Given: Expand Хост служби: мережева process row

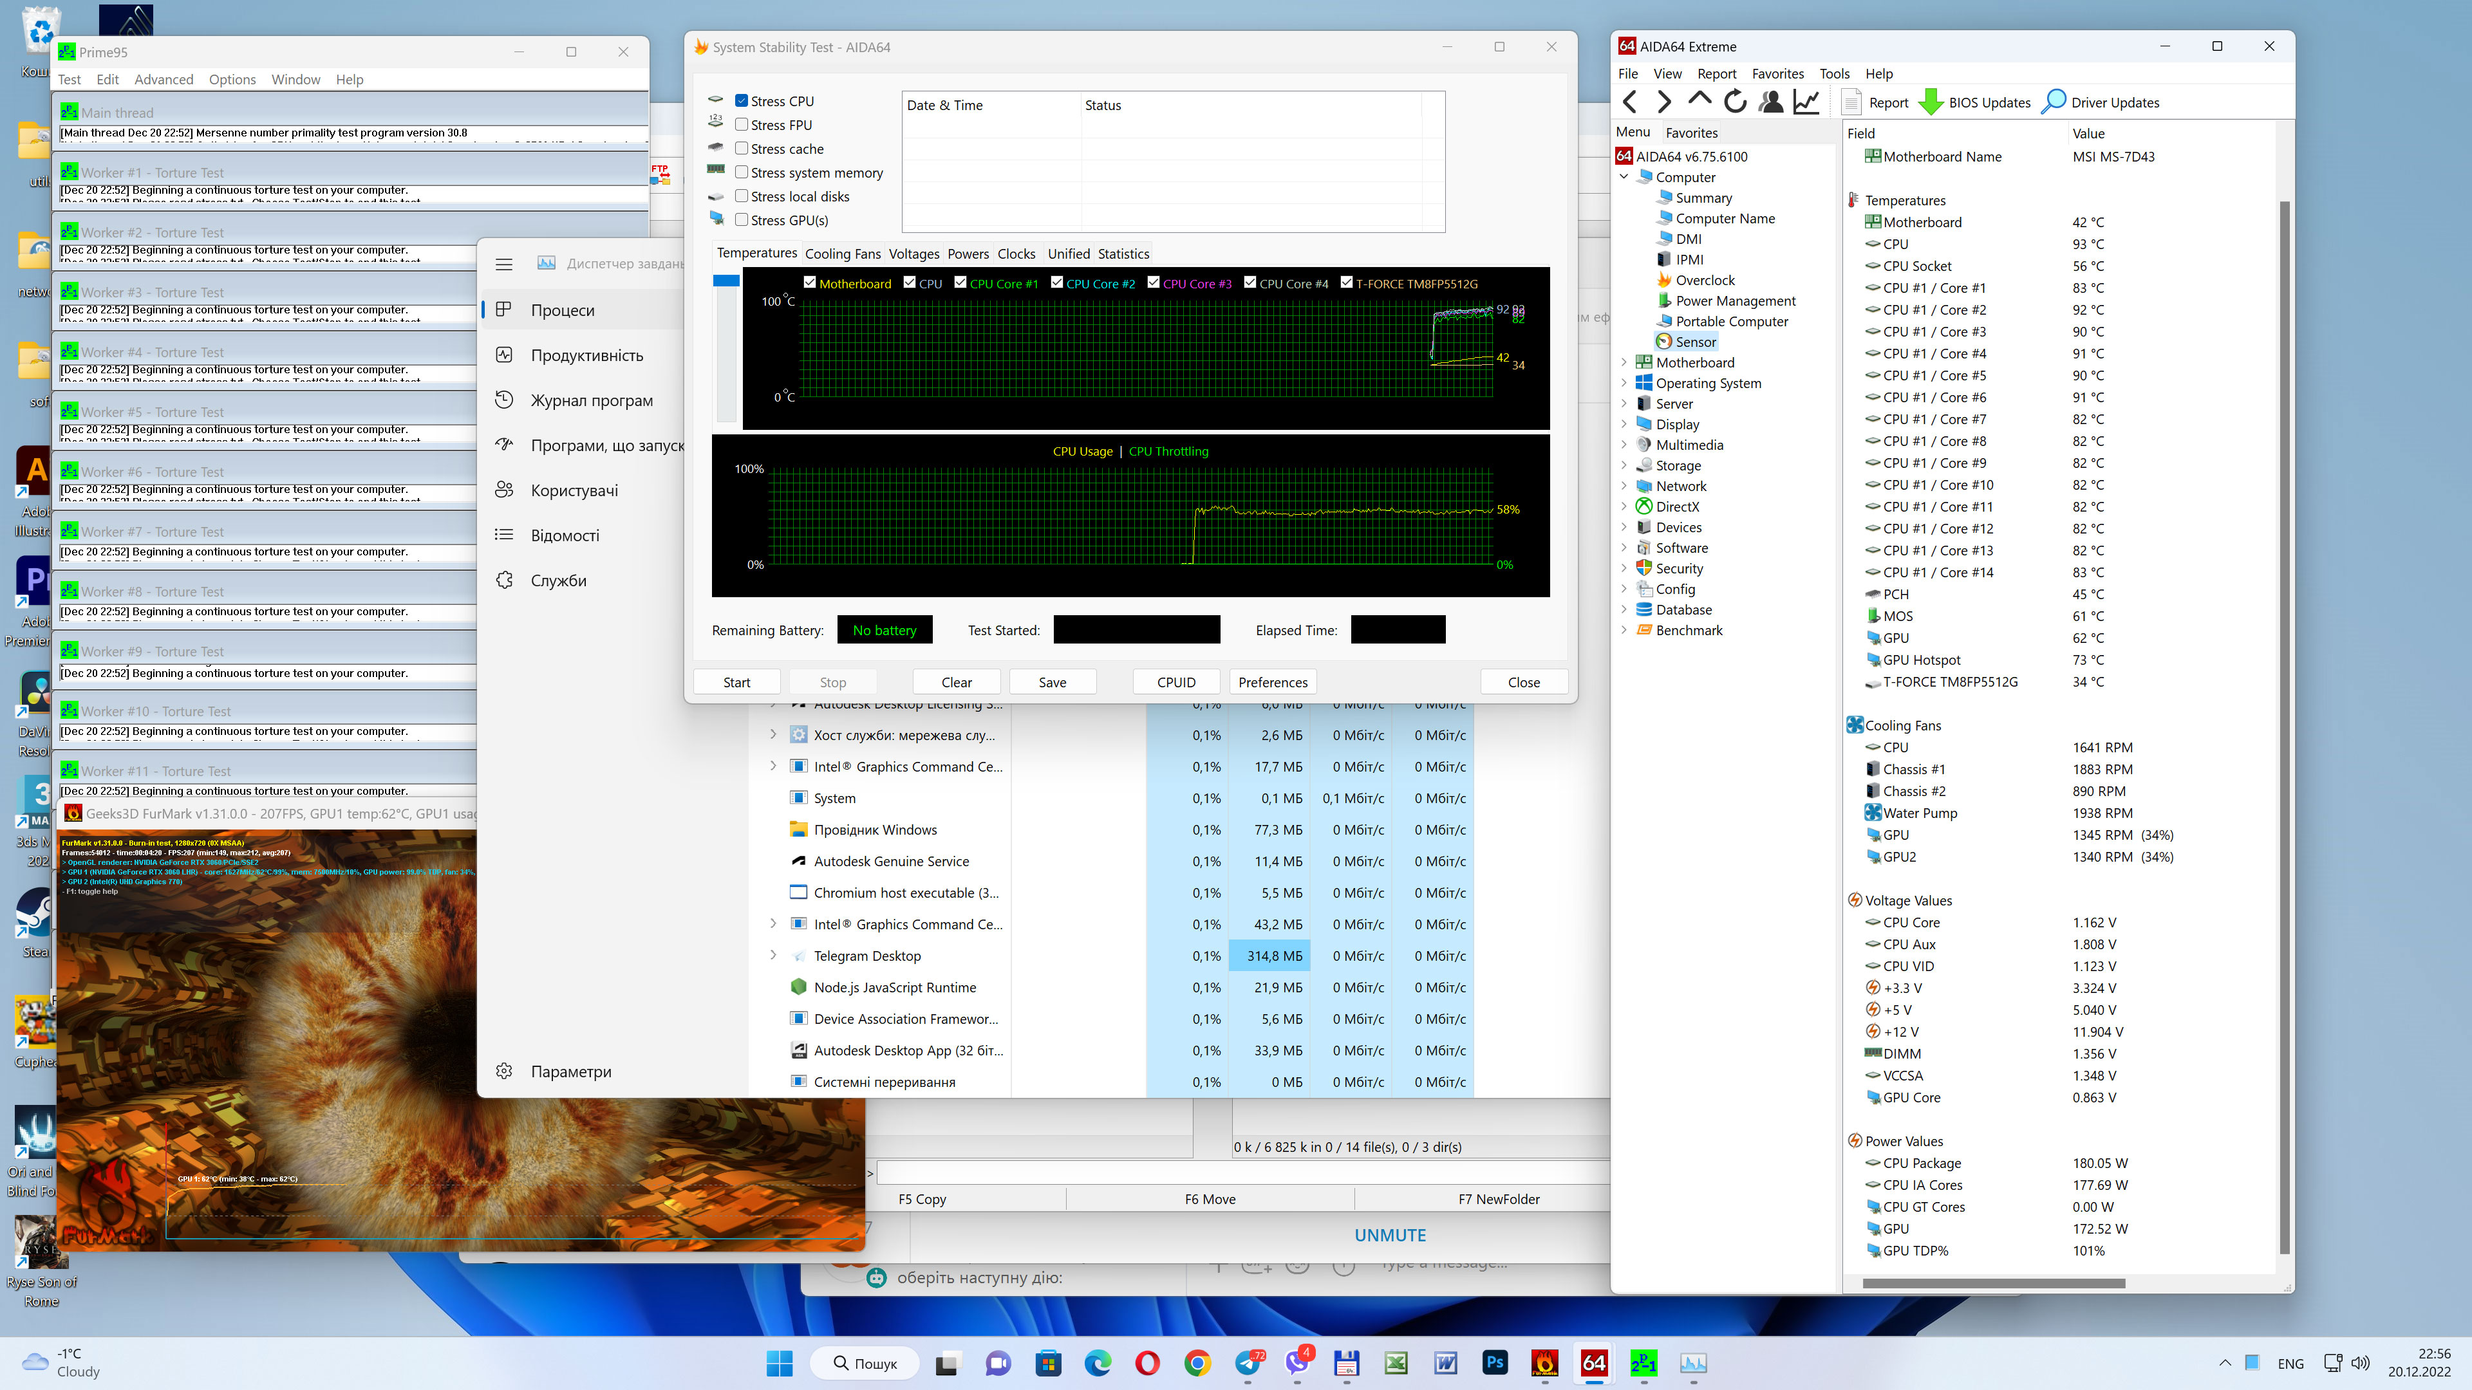Looking at the screenshot, I should tap(773, 735).
